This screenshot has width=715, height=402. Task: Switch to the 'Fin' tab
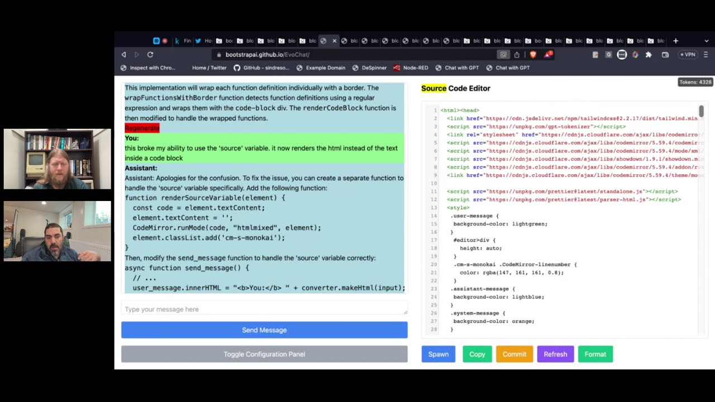(182, 41)
